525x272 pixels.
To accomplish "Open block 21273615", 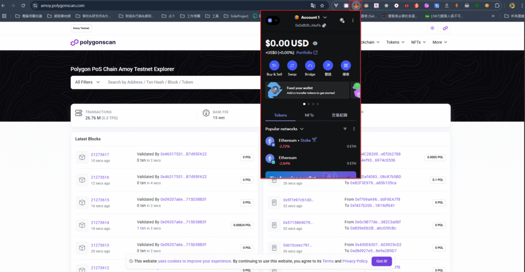I will pos(100,200).
